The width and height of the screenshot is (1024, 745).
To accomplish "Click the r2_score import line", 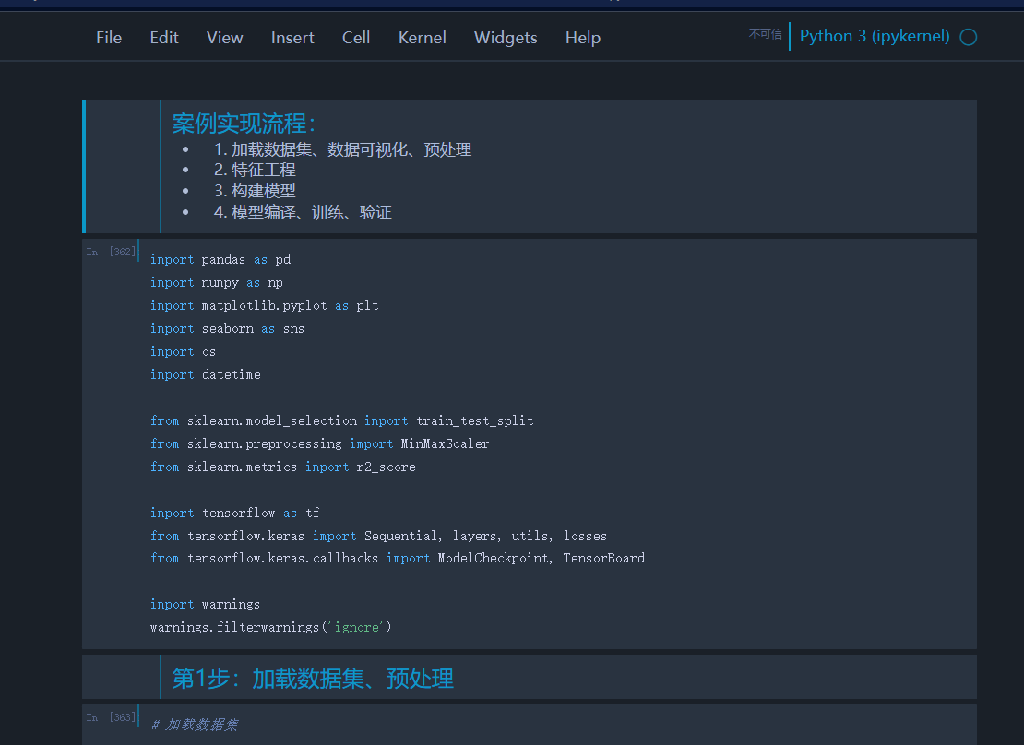I will tap(283, 467).
